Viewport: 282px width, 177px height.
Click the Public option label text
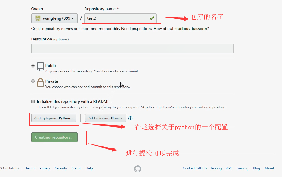pyautogui.click(x=51, y=66)
